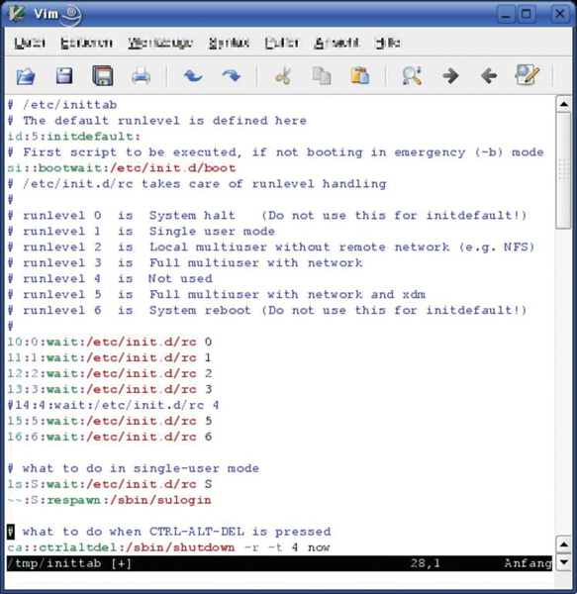Open the Hilfe menu
Viewport: 577px width, 594px height.
pos(388,43)
